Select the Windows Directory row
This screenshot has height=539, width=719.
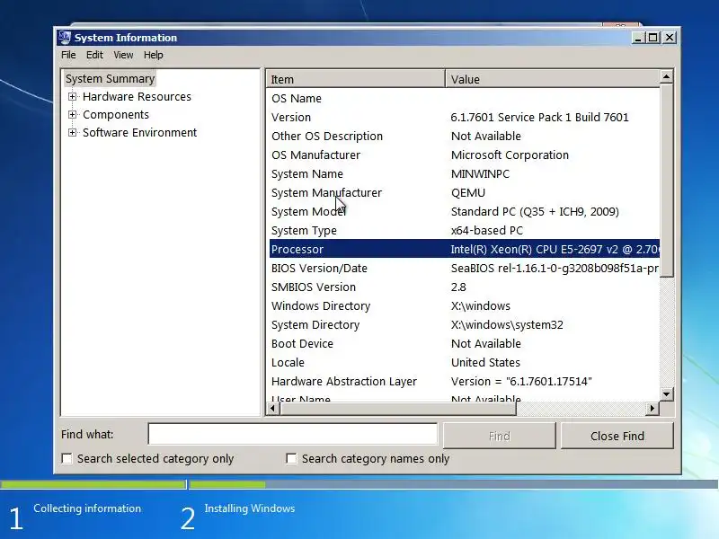coord(465,306)
